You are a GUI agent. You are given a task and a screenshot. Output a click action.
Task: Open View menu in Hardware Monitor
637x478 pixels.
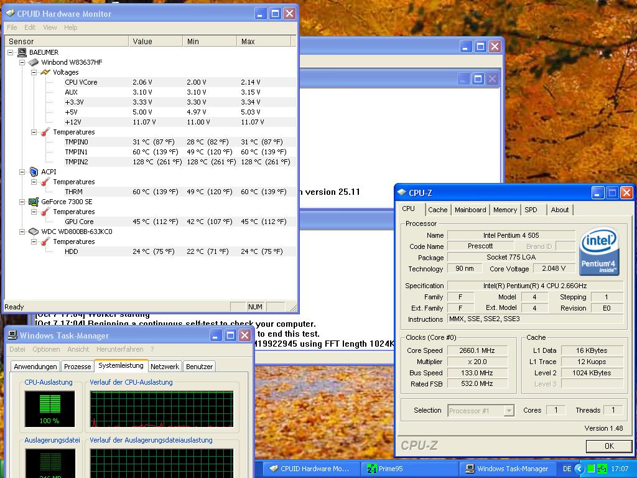click(50, 27)
